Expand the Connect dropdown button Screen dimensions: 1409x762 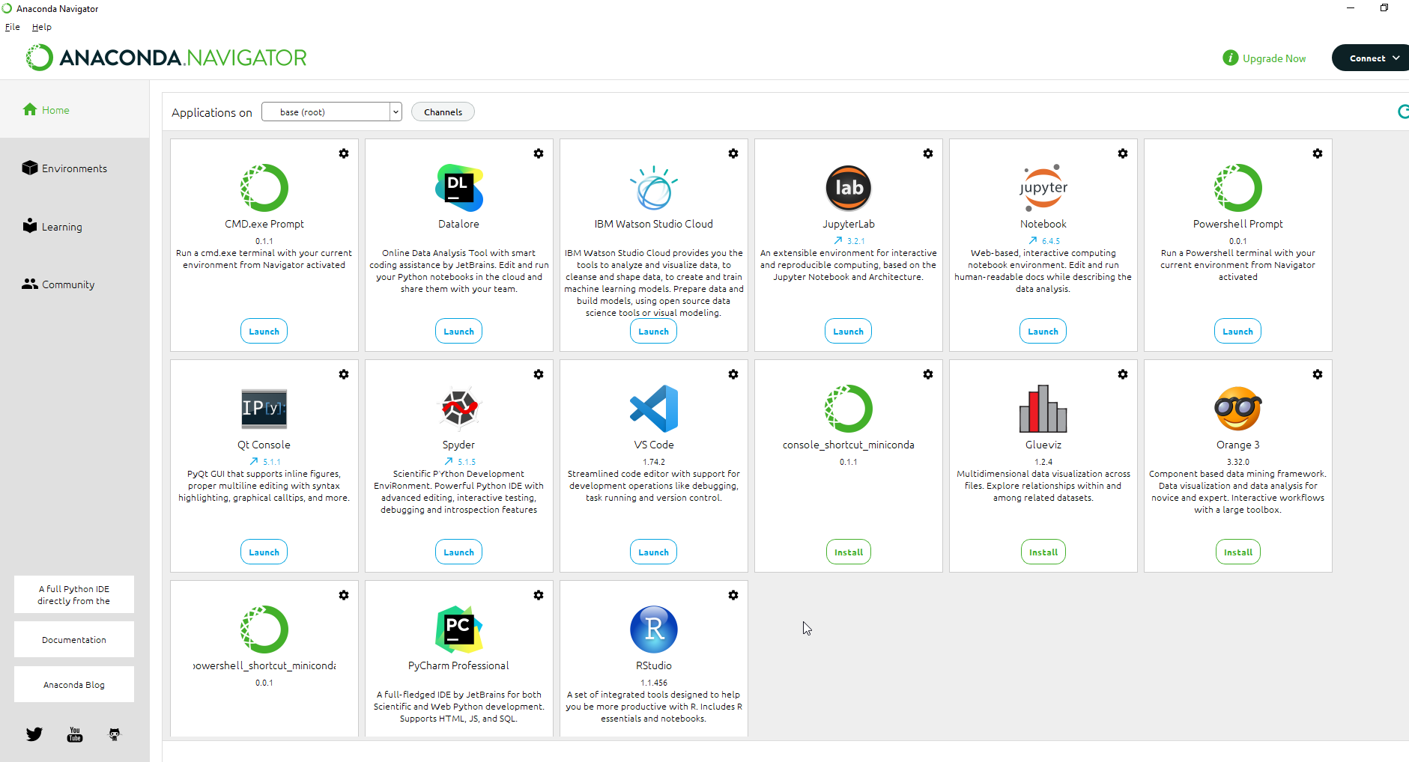1371,58
